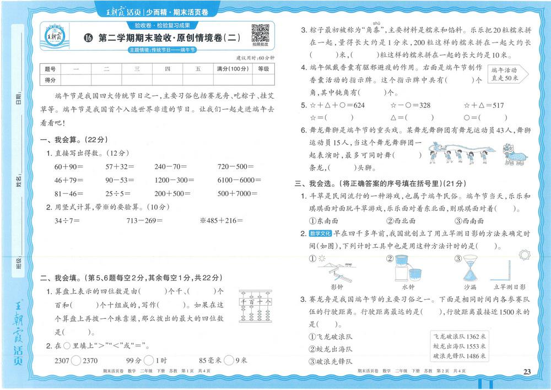Select the abacus illustration
Screen dimensions: 551x390
pos(255,306)
